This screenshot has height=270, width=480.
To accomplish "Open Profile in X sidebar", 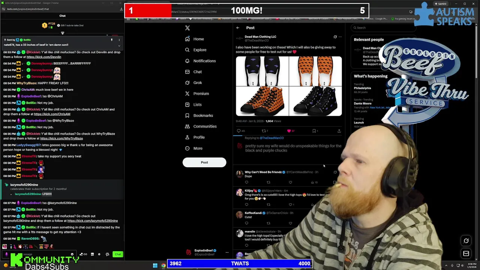I will pos(195,137).
